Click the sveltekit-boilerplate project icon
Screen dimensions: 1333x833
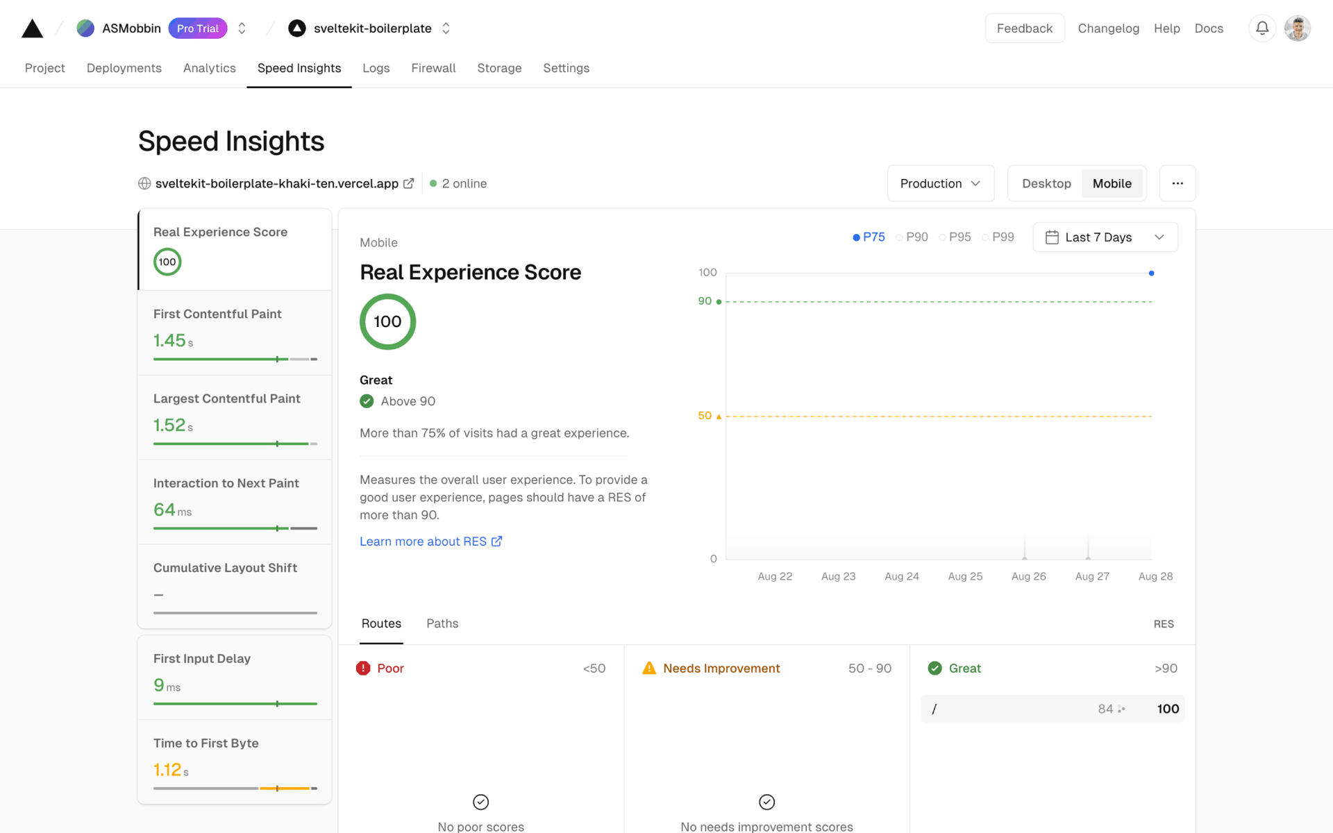(297, 28)
